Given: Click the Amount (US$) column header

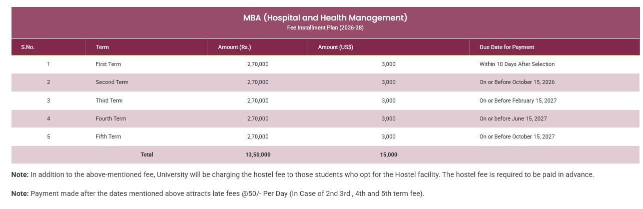Looking at the screenshot, I should (x=335, y=47).
